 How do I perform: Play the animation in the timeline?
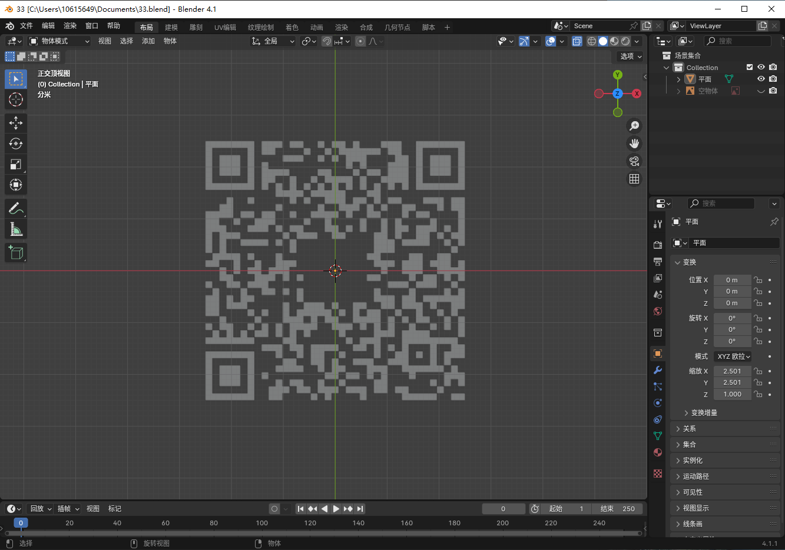tap(336, 509)
